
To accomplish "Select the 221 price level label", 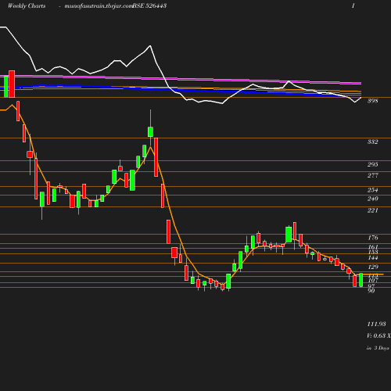I will point(373,210).
